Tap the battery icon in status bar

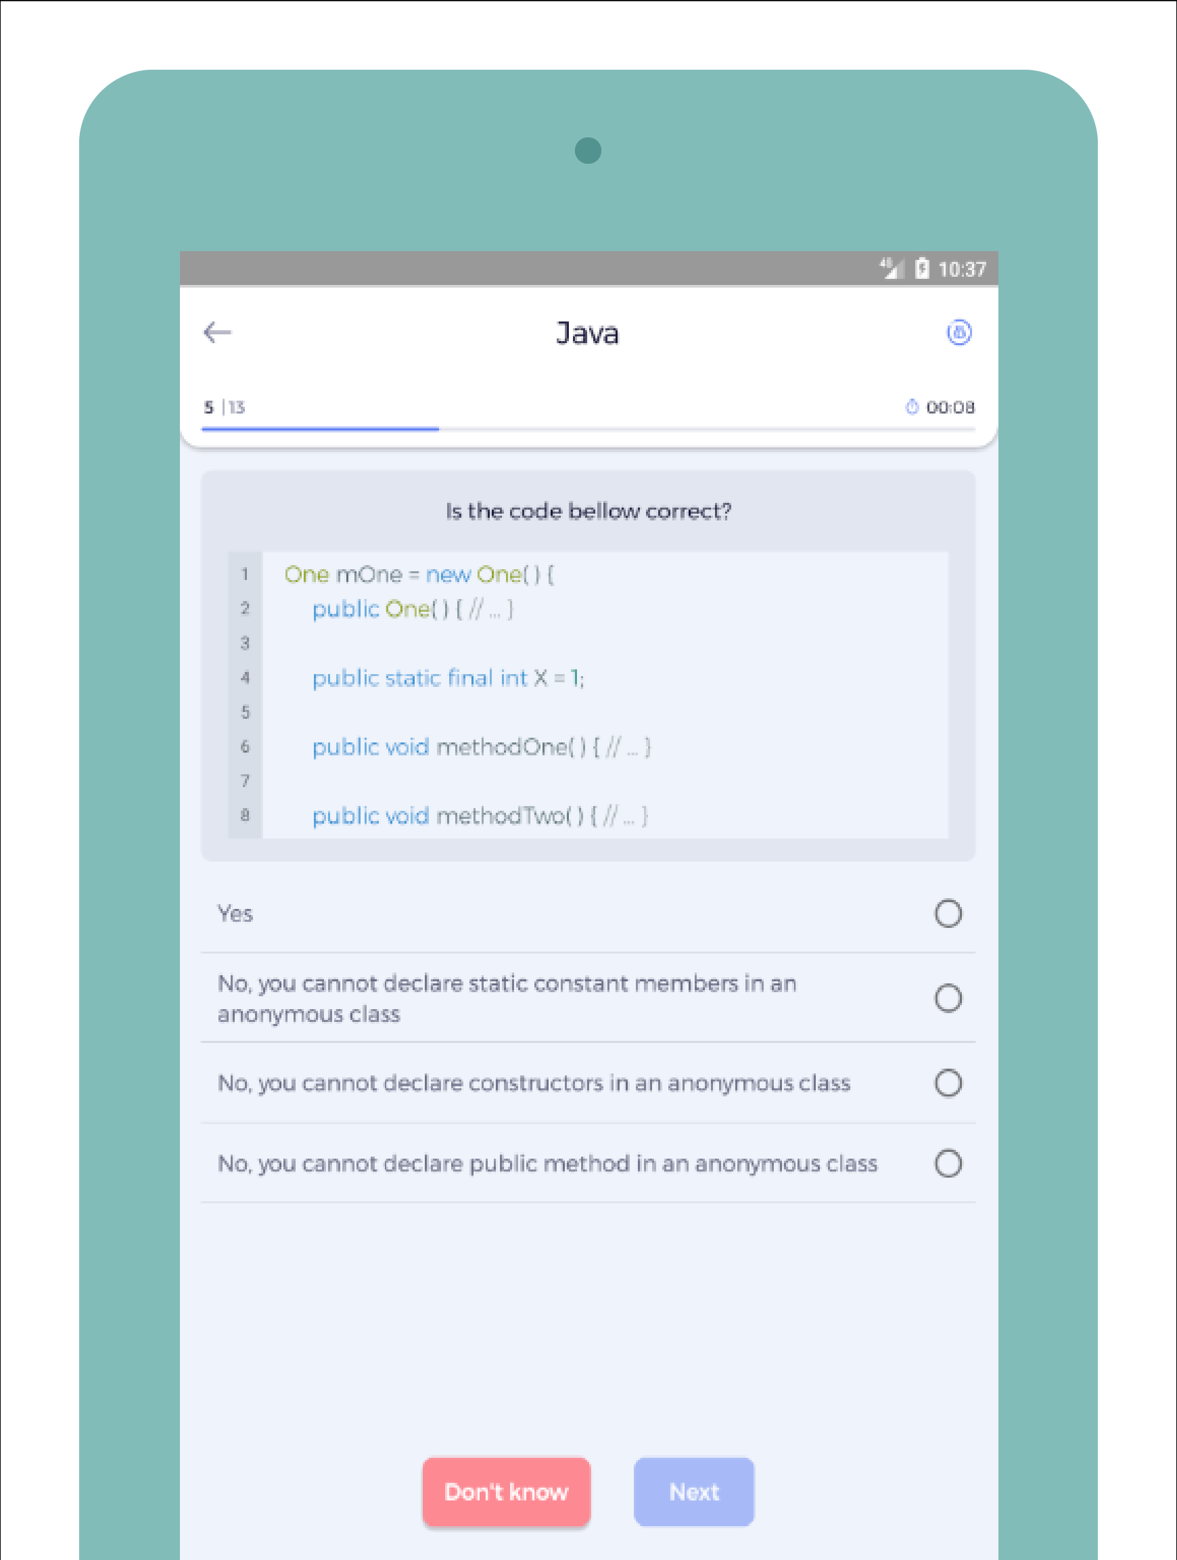(922, 269)
